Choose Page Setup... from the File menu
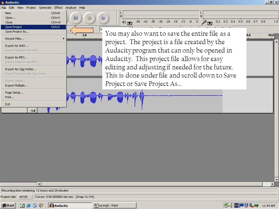279x209 pixels. coord(33,93)
